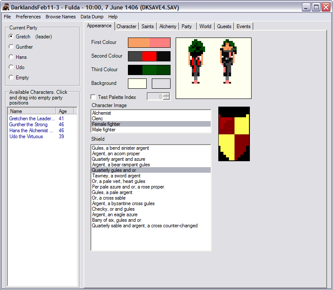This screenshot has height=290, width=333.
Task: Switch to the Saints tab
Action: pyautogui.click(x=148, y=26)
